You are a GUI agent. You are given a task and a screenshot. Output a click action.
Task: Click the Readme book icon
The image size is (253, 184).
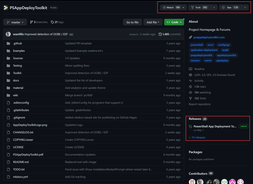191,69
